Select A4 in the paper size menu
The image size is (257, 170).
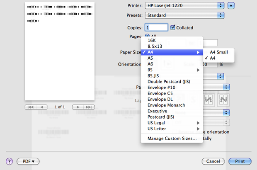[x=172, y=52]
